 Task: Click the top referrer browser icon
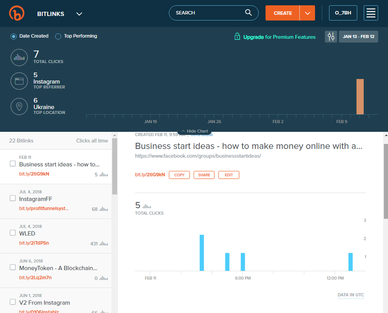point(19,81)
